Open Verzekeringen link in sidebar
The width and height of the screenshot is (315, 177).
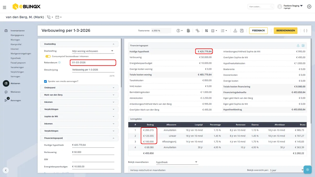click(x=17, y=67)
